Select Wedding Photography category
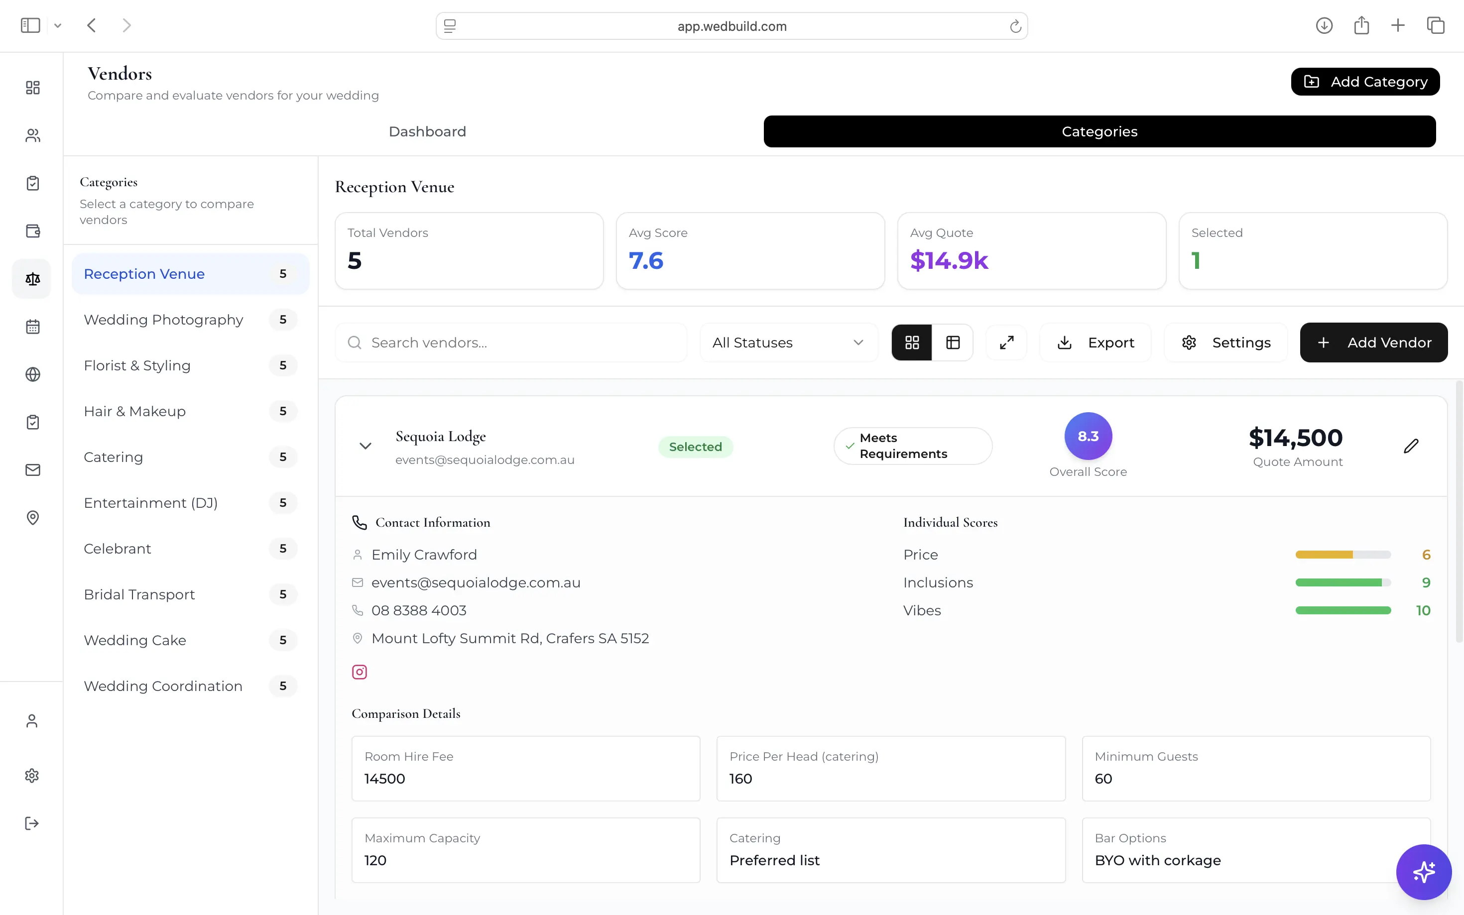Image resolution: width=1464 pixels, height=915 pixels. [x=191, y=320]
